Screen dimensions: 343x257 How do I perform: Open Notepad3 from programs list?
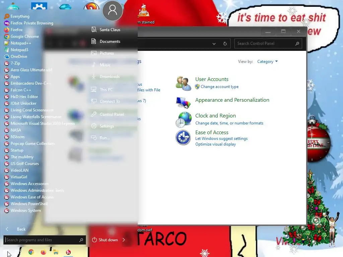point(16,50)
